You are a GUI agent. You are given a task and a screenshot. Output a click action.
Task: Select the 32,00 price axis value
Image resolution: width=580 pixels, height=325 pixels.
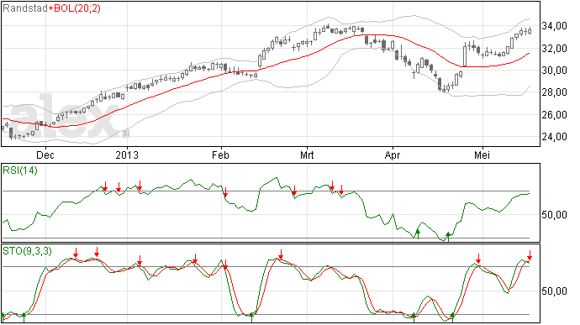[x=554, y=49]
